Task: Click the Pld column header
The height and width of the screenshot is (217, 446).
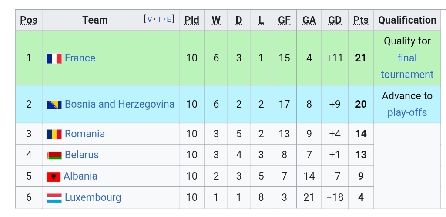Action: click(191, 20)
